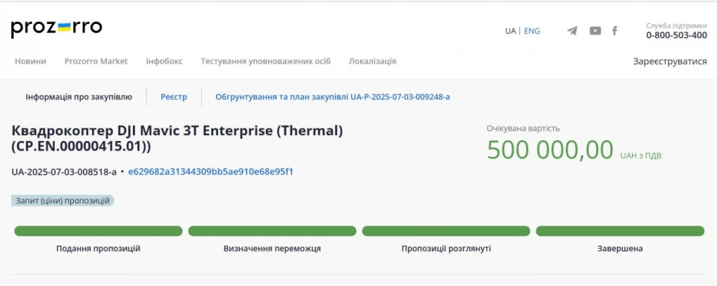This screenshot has width=717, height=286.
Task: Open the Prozorro logo homepage
Action: 57,28
